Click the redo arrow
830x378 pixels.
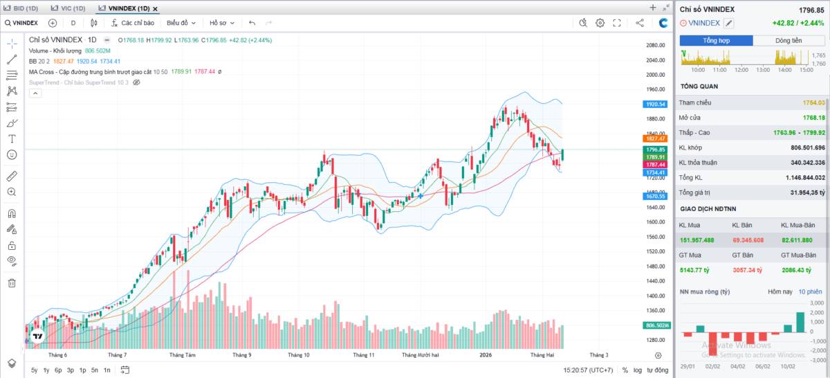(270, 23)
